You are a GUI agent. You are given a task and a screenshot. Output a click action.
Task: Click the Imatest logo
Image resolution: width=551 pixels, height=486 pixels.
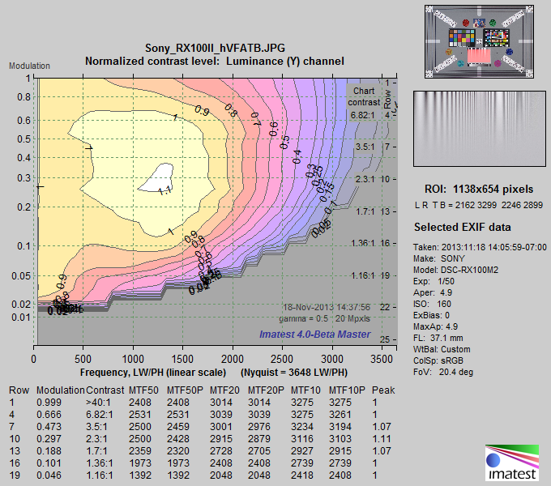pos(512,463)
